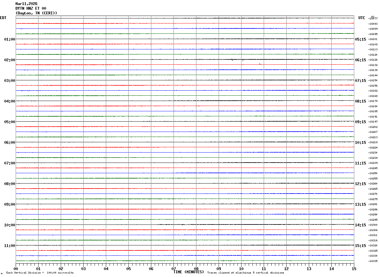Click the DC offset value "-16174"
This screenshot has width=379, height=277.
pos(373,101)
